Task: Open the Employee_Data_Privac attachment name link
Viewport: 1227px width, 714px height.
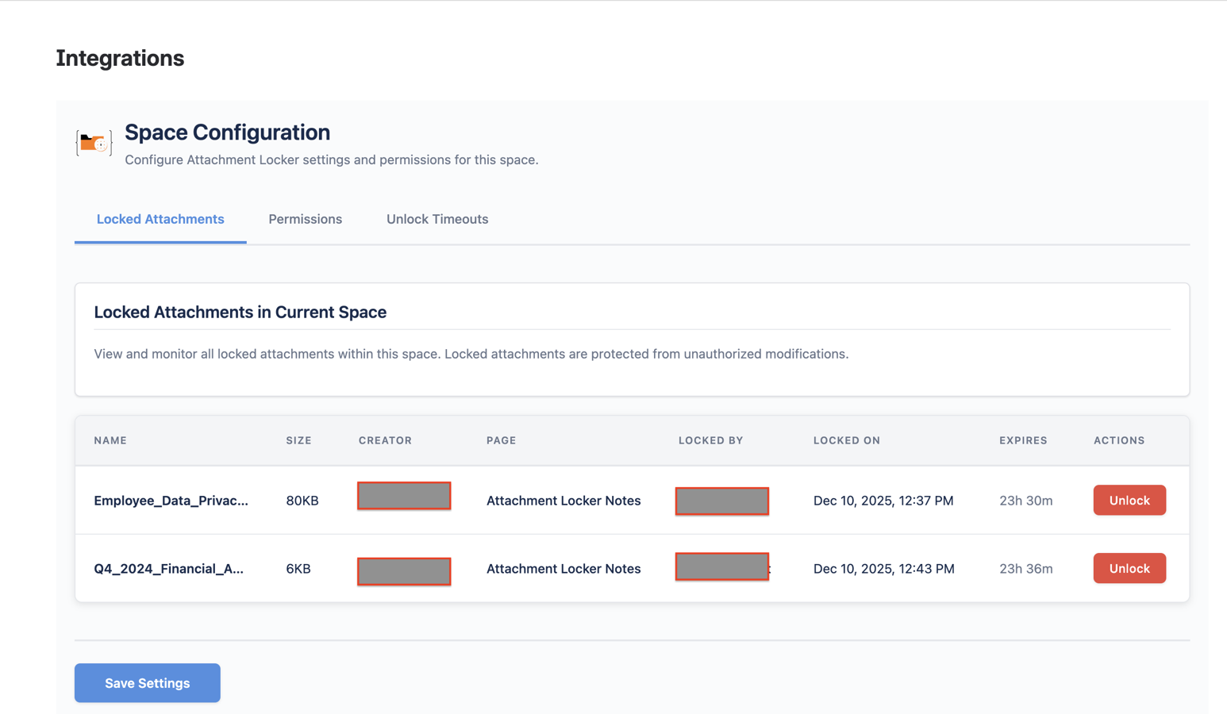Action: click(x=171, y=500)
